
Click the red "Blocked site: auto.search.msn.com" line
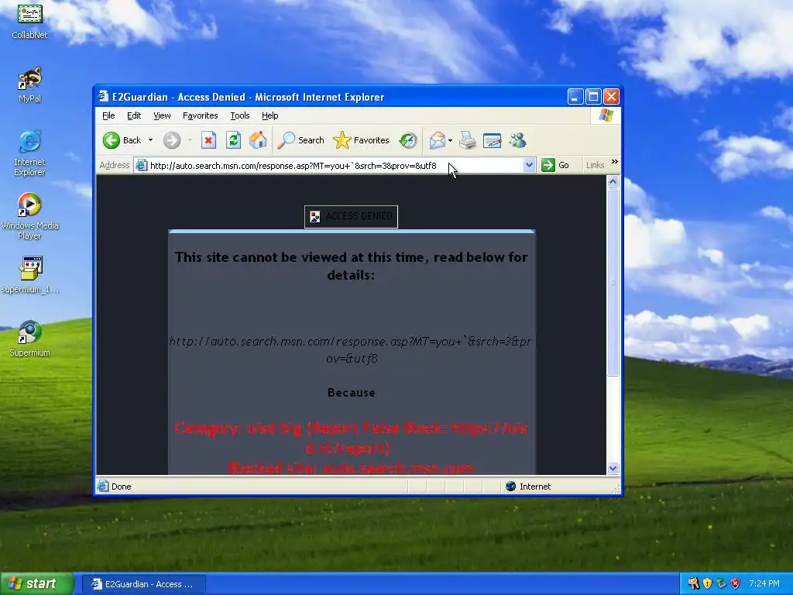coord(351,468)
